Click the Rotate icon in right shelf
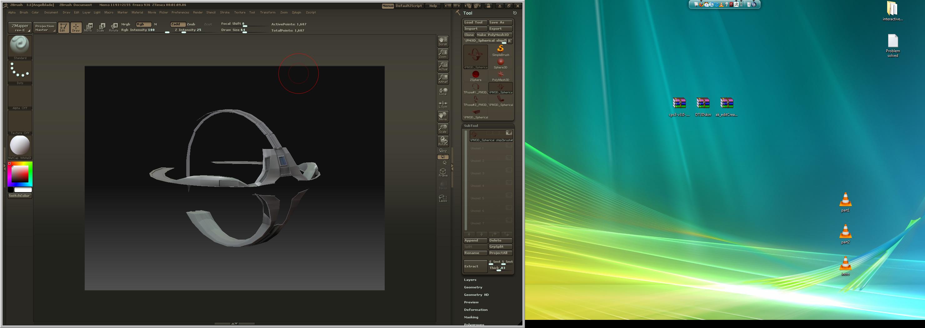Screen dimensions: 925x328 443,141
